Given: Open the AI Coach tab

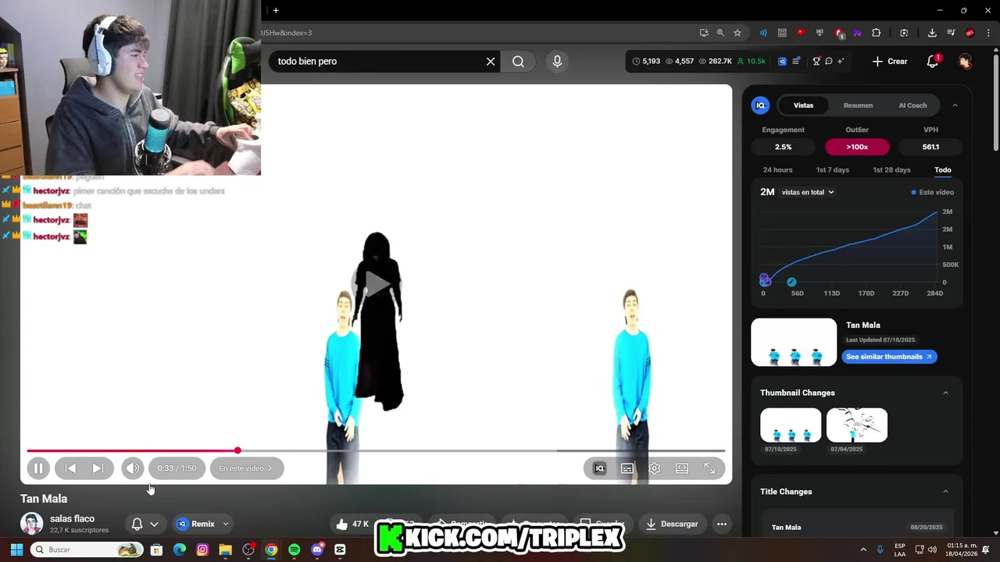Looking at the screenshot, I should pyautogui.click(x=912, y=105).
